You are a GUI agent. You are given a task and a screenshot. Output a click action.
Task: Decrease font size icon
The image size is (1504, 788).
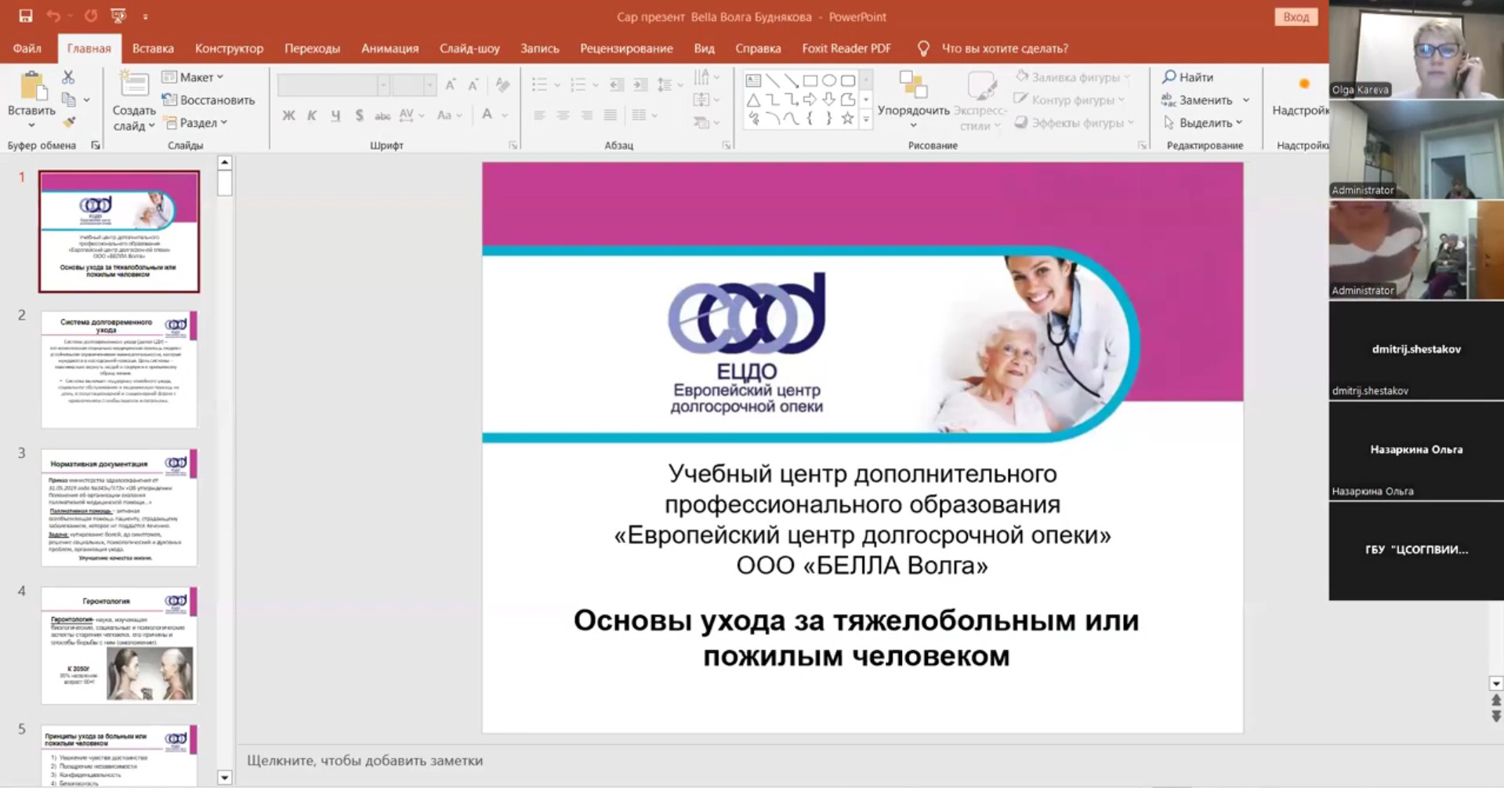(473, 85)
